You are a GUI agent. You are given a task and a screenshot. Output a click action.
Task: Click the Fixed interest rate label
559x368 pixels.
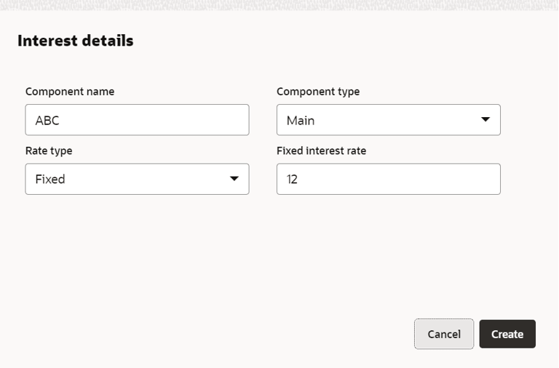(321, 151)
